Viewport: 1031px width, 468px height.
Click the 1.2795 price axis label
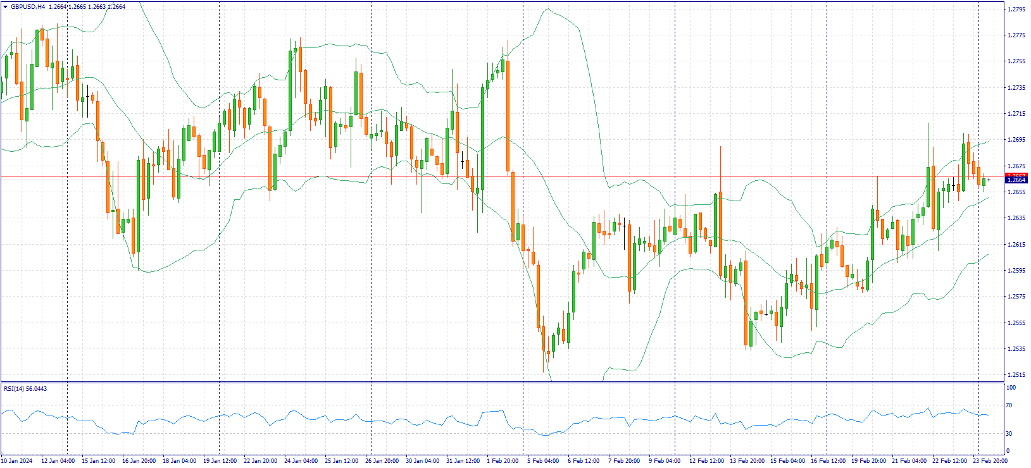pyautogui.click(x=1016, y=9)
